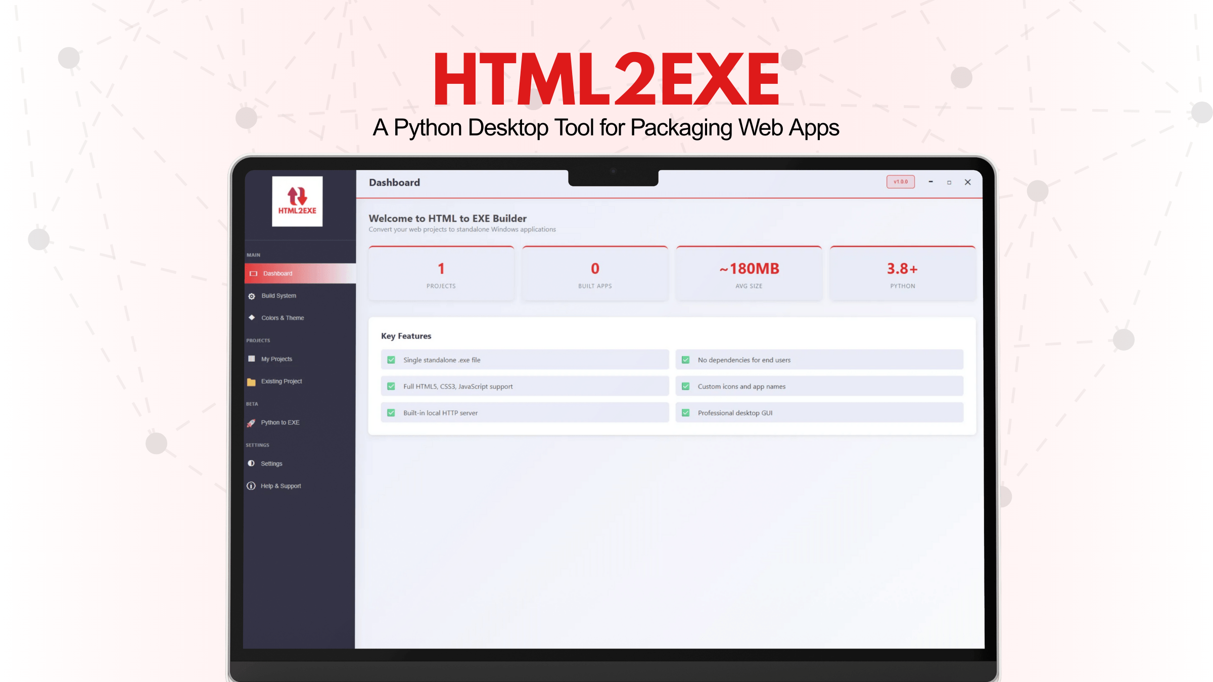Screen dimensions: 1213x682
Task: Click the My Projects grid icon
Action: tap(251, 359)
